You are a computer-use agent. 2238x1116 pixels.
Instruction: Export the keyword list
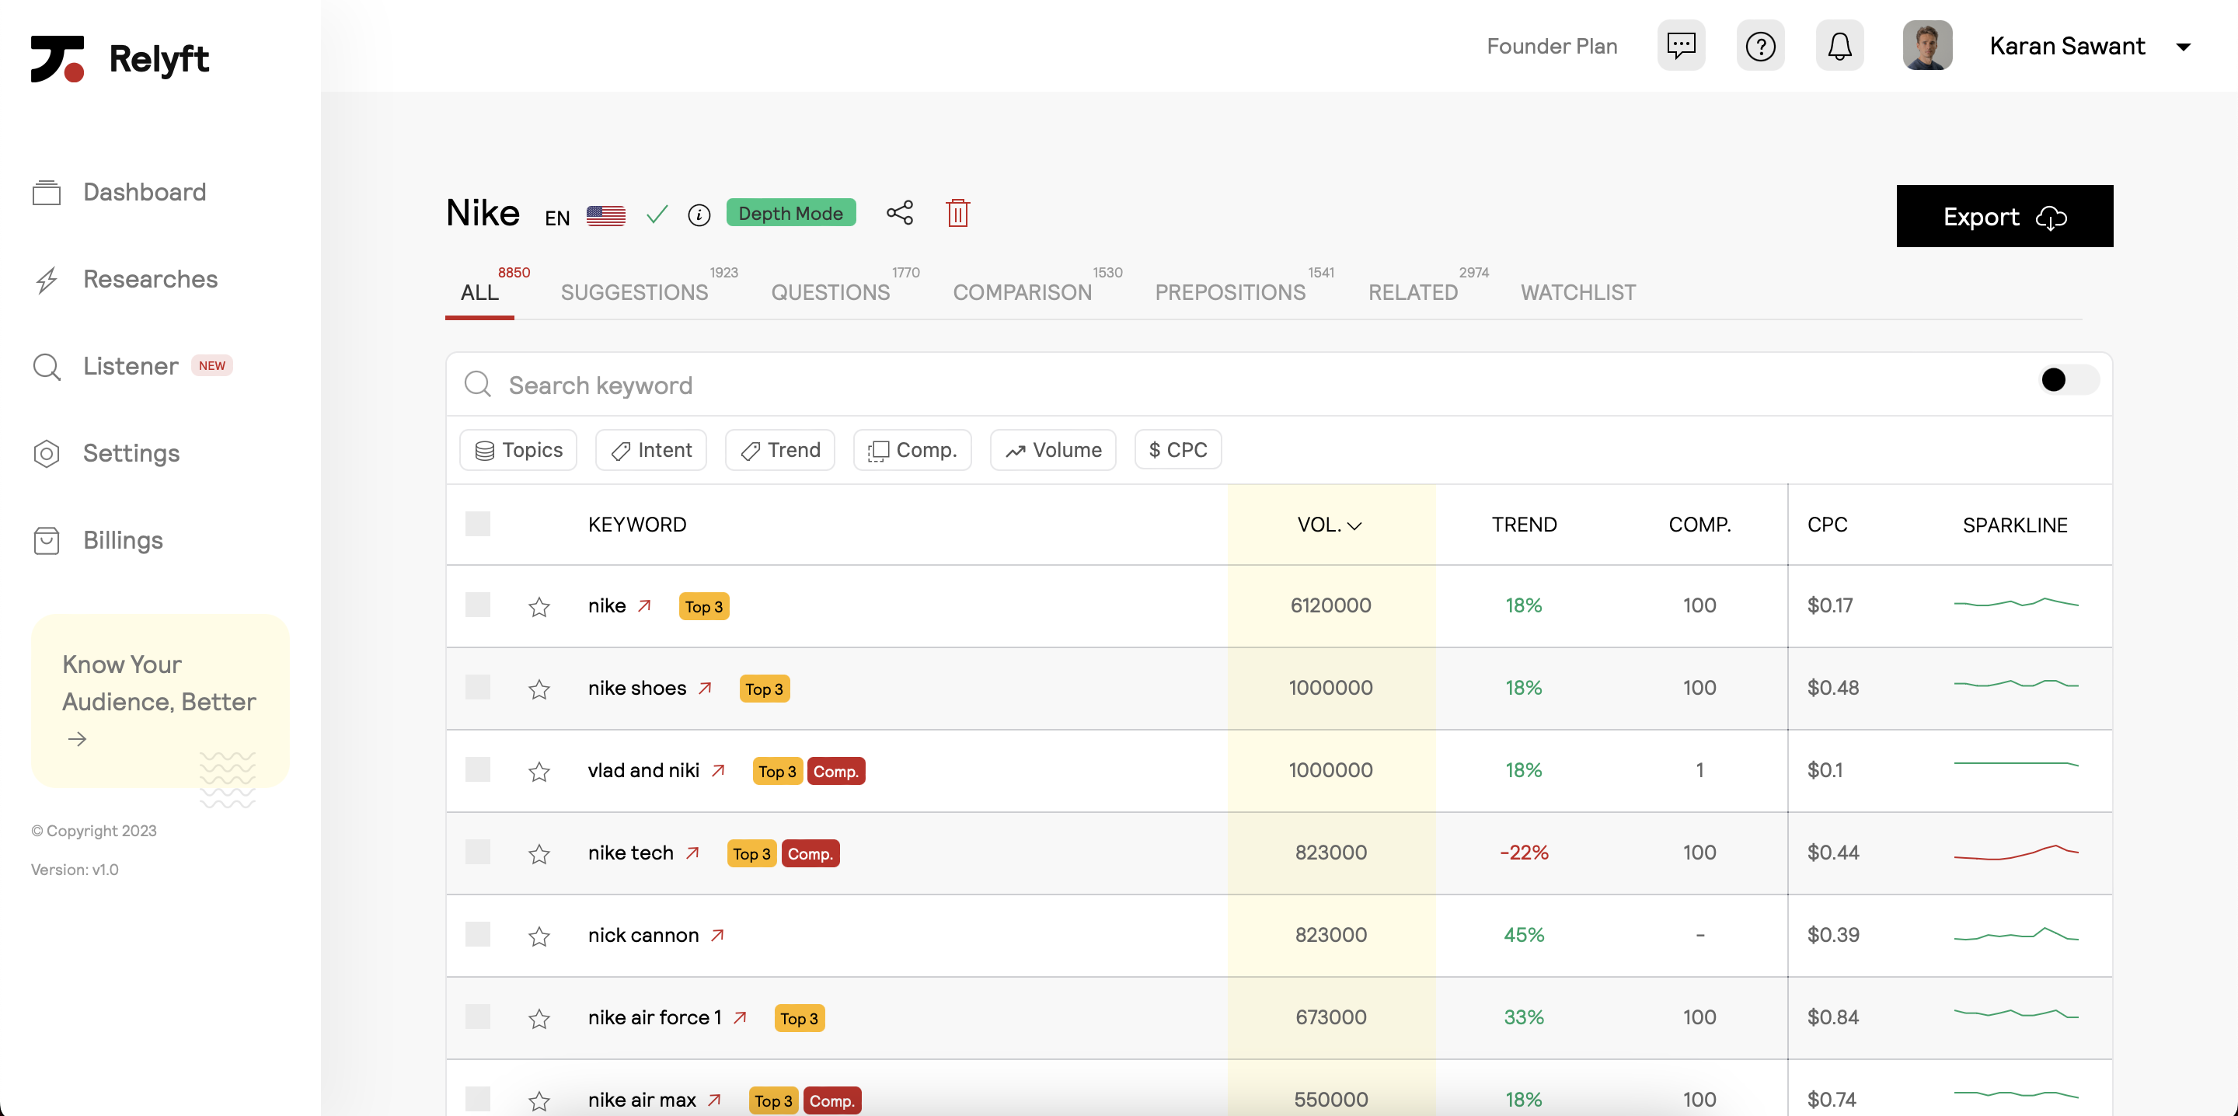coord(2003,215)
